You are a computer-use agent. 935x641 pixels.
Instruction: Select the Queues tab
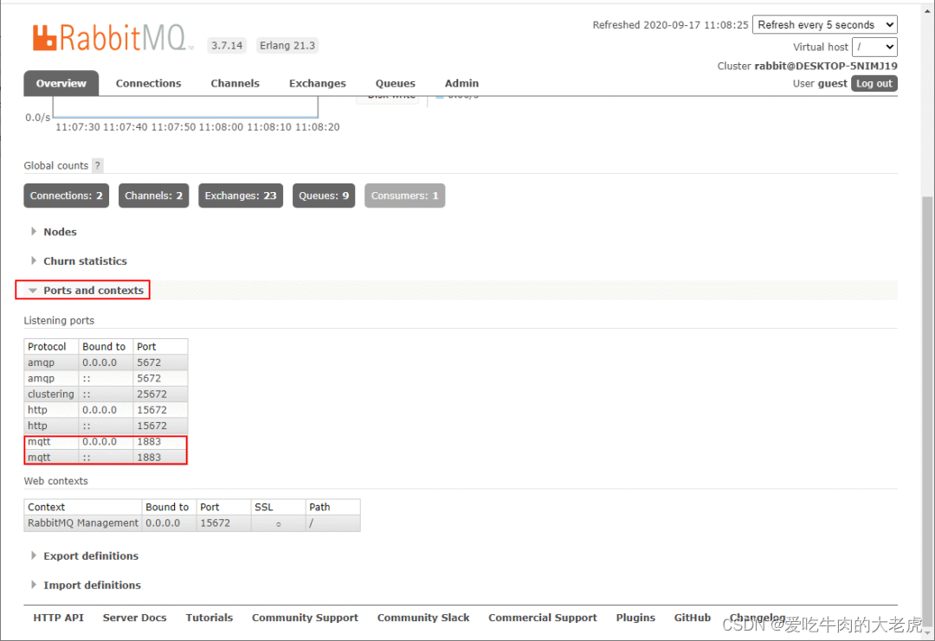tap(396, 83)
